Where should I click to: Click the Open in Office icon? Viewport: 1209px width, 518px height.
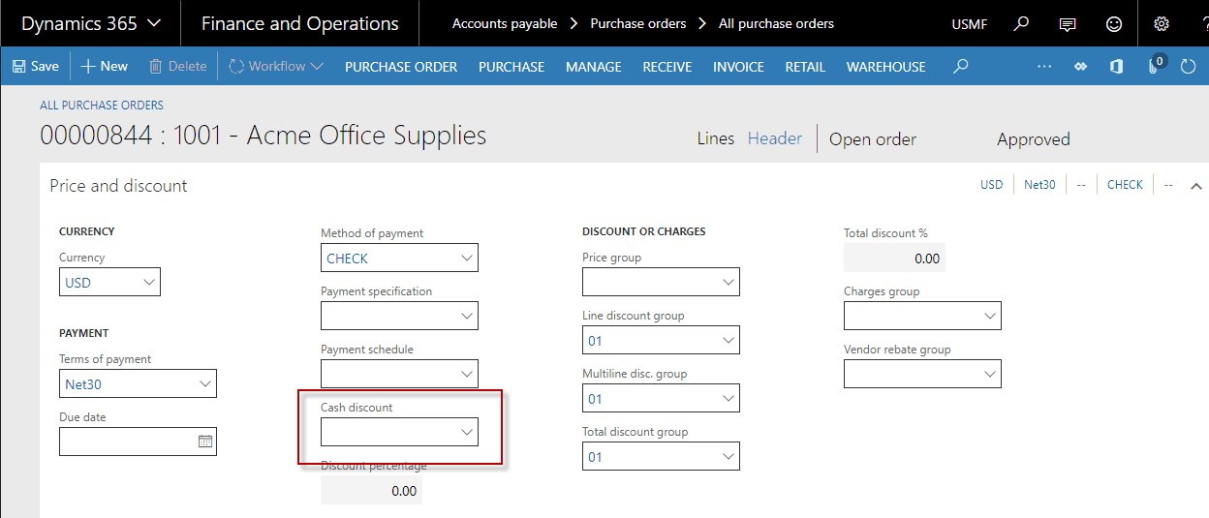tap(1116, 66)
